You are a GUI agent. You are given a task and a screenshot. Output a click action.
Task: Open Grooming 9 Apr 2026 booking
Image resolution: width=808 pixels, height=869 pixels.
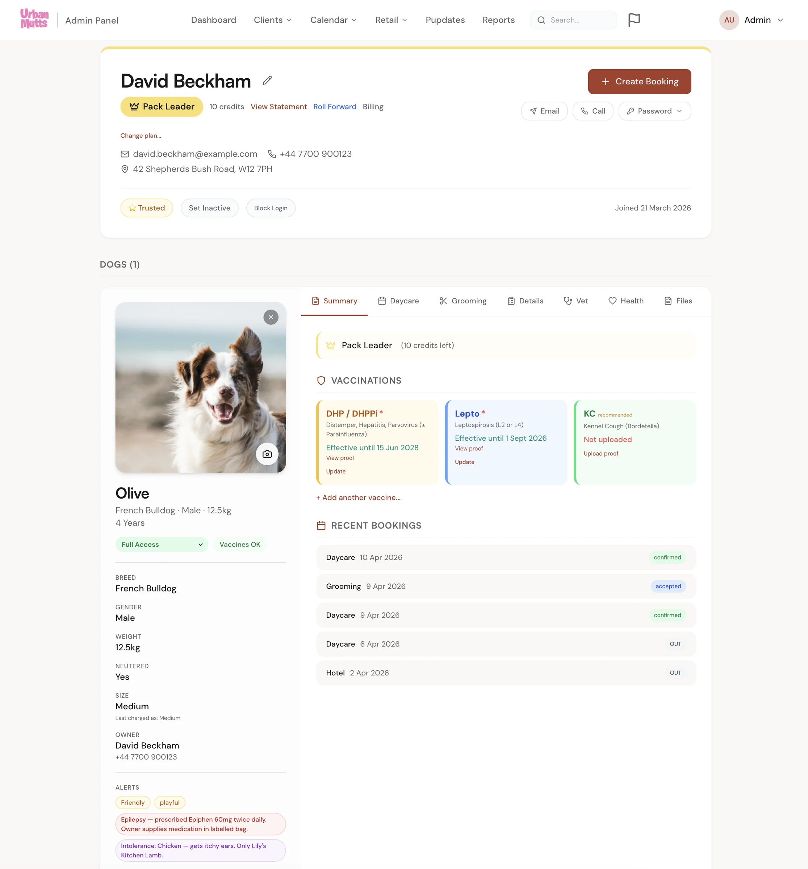pyautogui.click(x=506, y=586)
